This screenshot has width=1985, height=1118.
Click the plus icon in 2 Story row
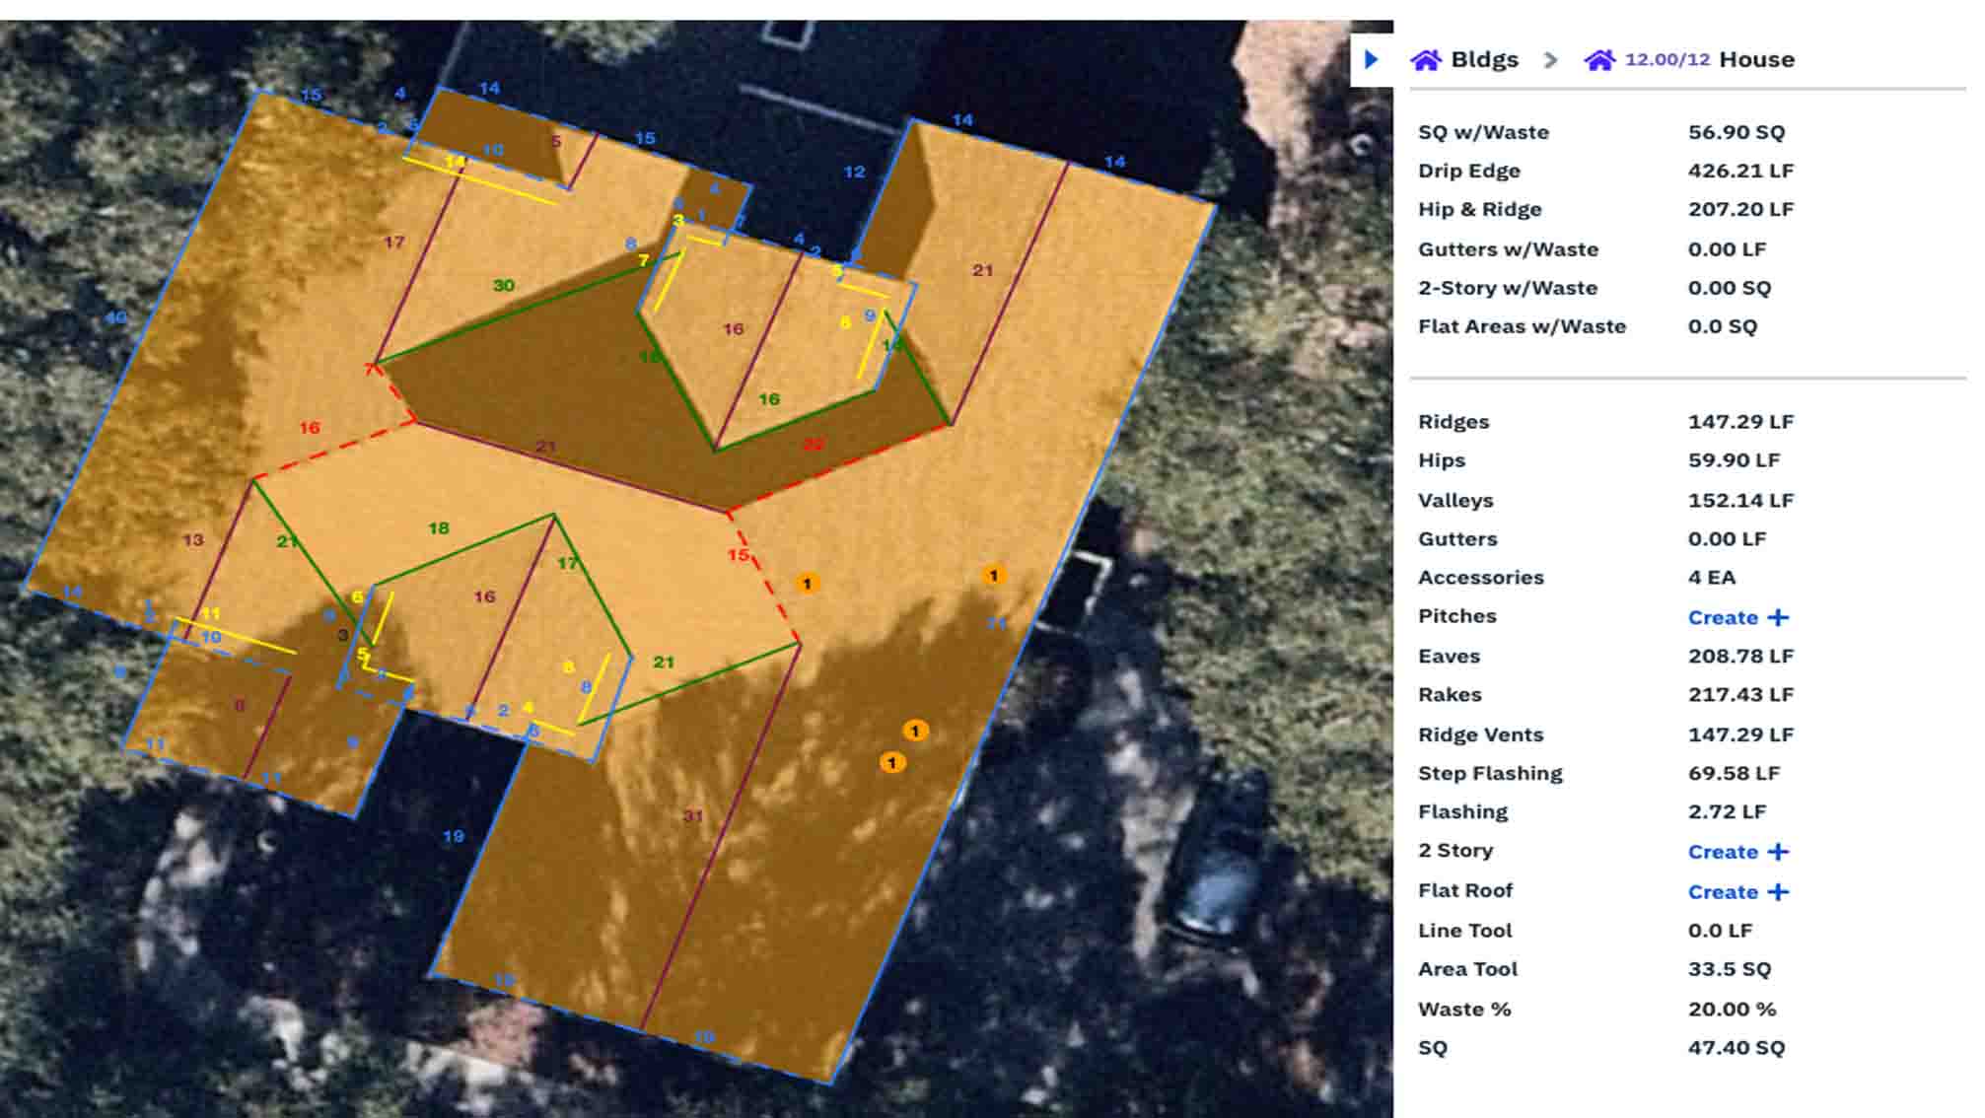(x=1778, y=852)
